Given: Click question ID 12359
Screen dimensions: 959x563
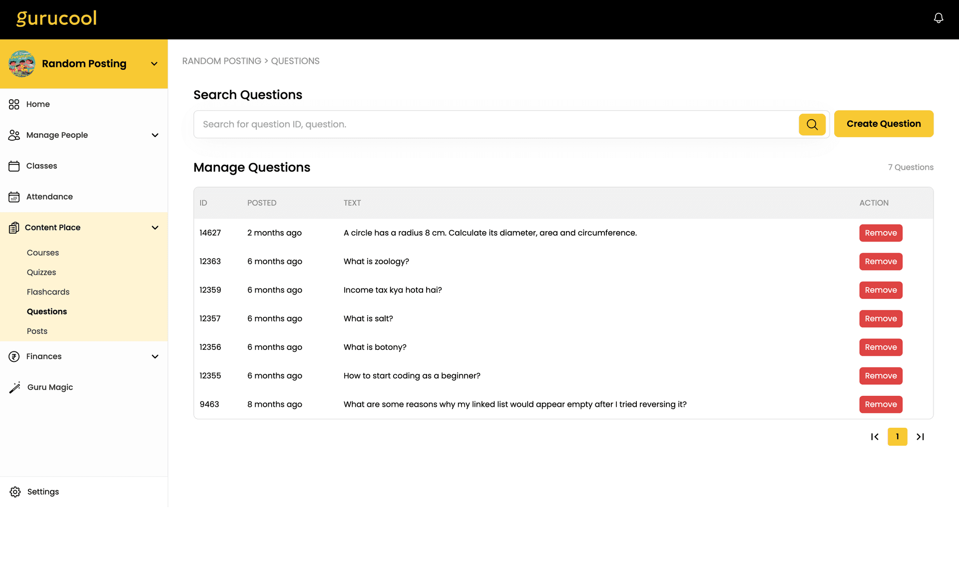Looking at the screenshot, I should point(210,290).
